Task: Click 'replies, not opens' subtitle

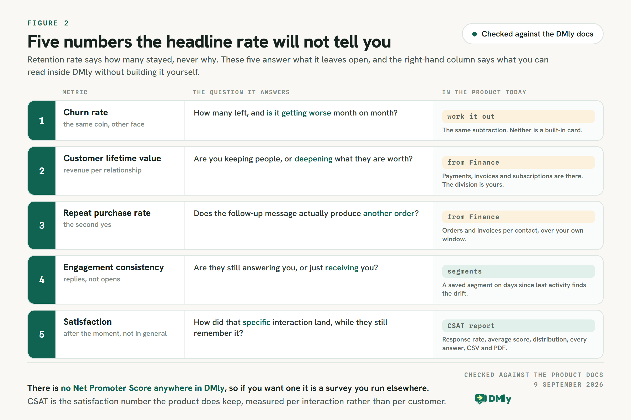Action: coord(92,279)
